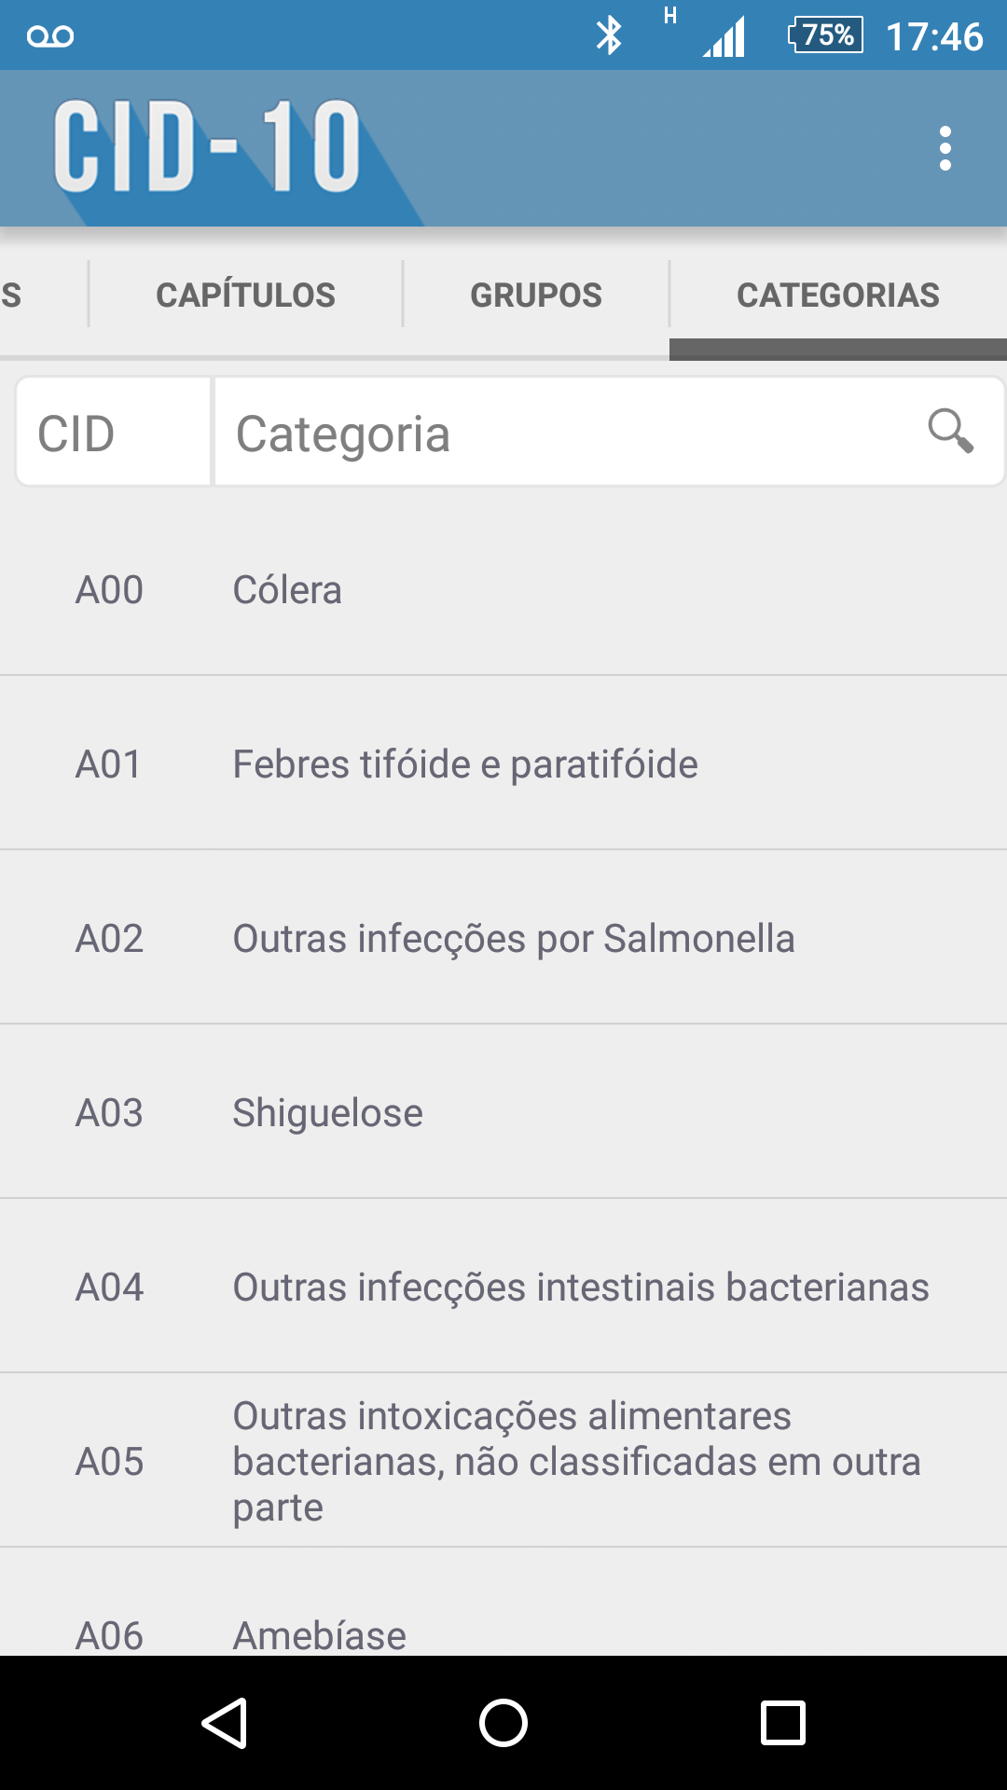Select A02 Outras infecções por Salmonella
Viewport: 1007px width, 1790px height.
(504, 939)
